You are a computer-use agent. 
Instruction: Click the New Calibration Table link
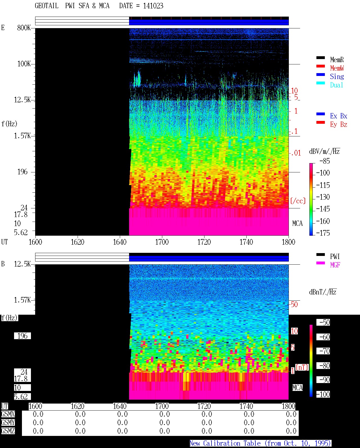(260, 443)
